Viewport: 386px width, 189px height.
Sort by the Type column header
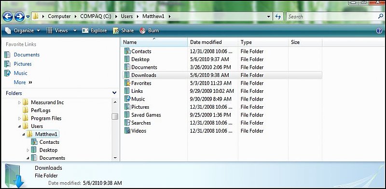[263, 42]
